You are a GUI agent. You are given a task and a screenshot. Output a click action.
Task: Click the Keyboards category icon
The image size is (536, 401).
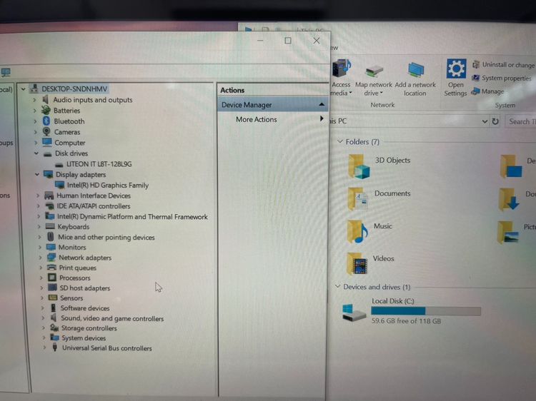point(50,226)
